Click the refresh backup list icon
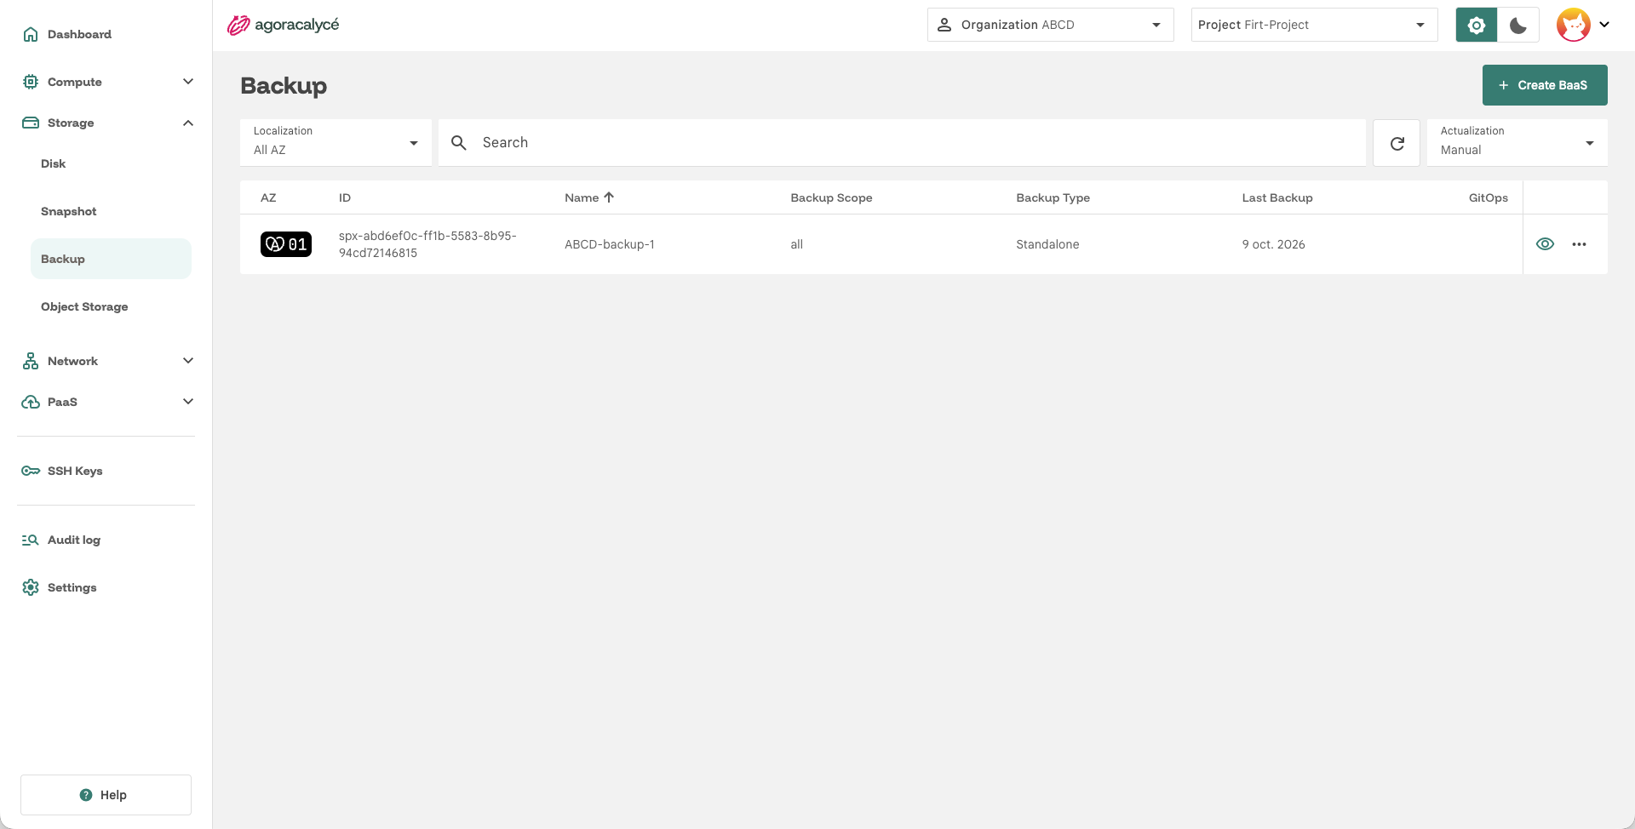 pos(1397,143)
